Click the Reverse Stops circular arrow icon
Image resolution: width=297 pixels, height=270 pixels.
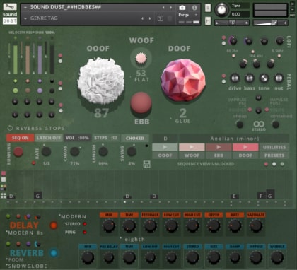coord(10,128)
